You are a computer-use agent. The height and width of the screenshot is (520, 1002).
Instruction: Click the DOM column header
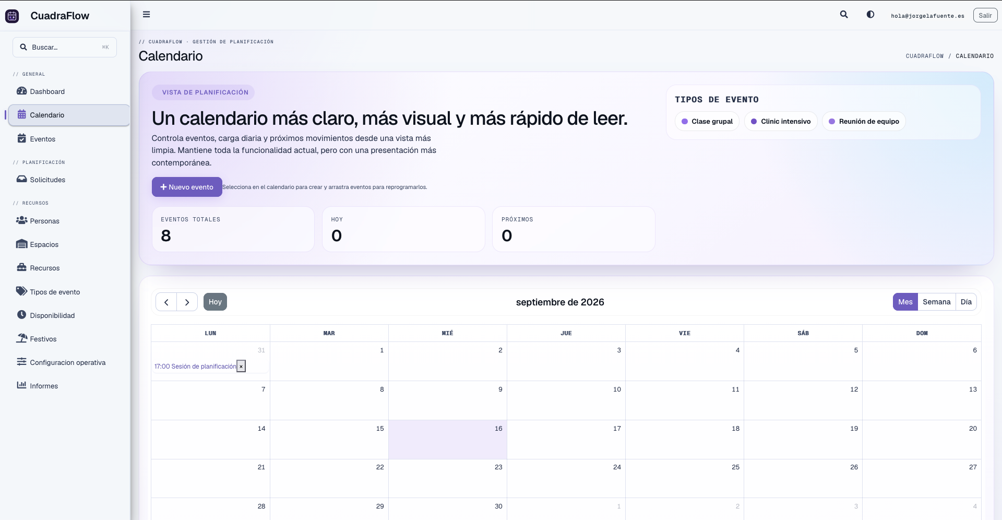click(922, 333)
